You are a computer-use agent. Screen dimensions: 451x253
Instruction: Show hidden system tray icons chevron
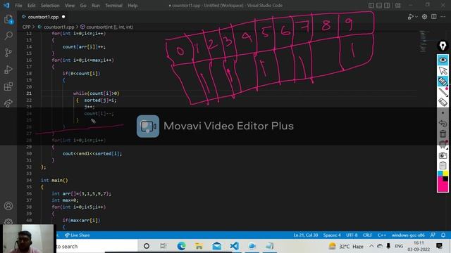tap(371, 246)
